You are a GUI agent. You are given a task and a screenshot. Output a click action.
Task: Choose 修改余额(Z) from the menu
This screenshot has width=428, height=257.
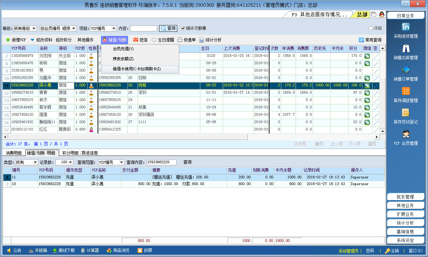tap(123, 59)
